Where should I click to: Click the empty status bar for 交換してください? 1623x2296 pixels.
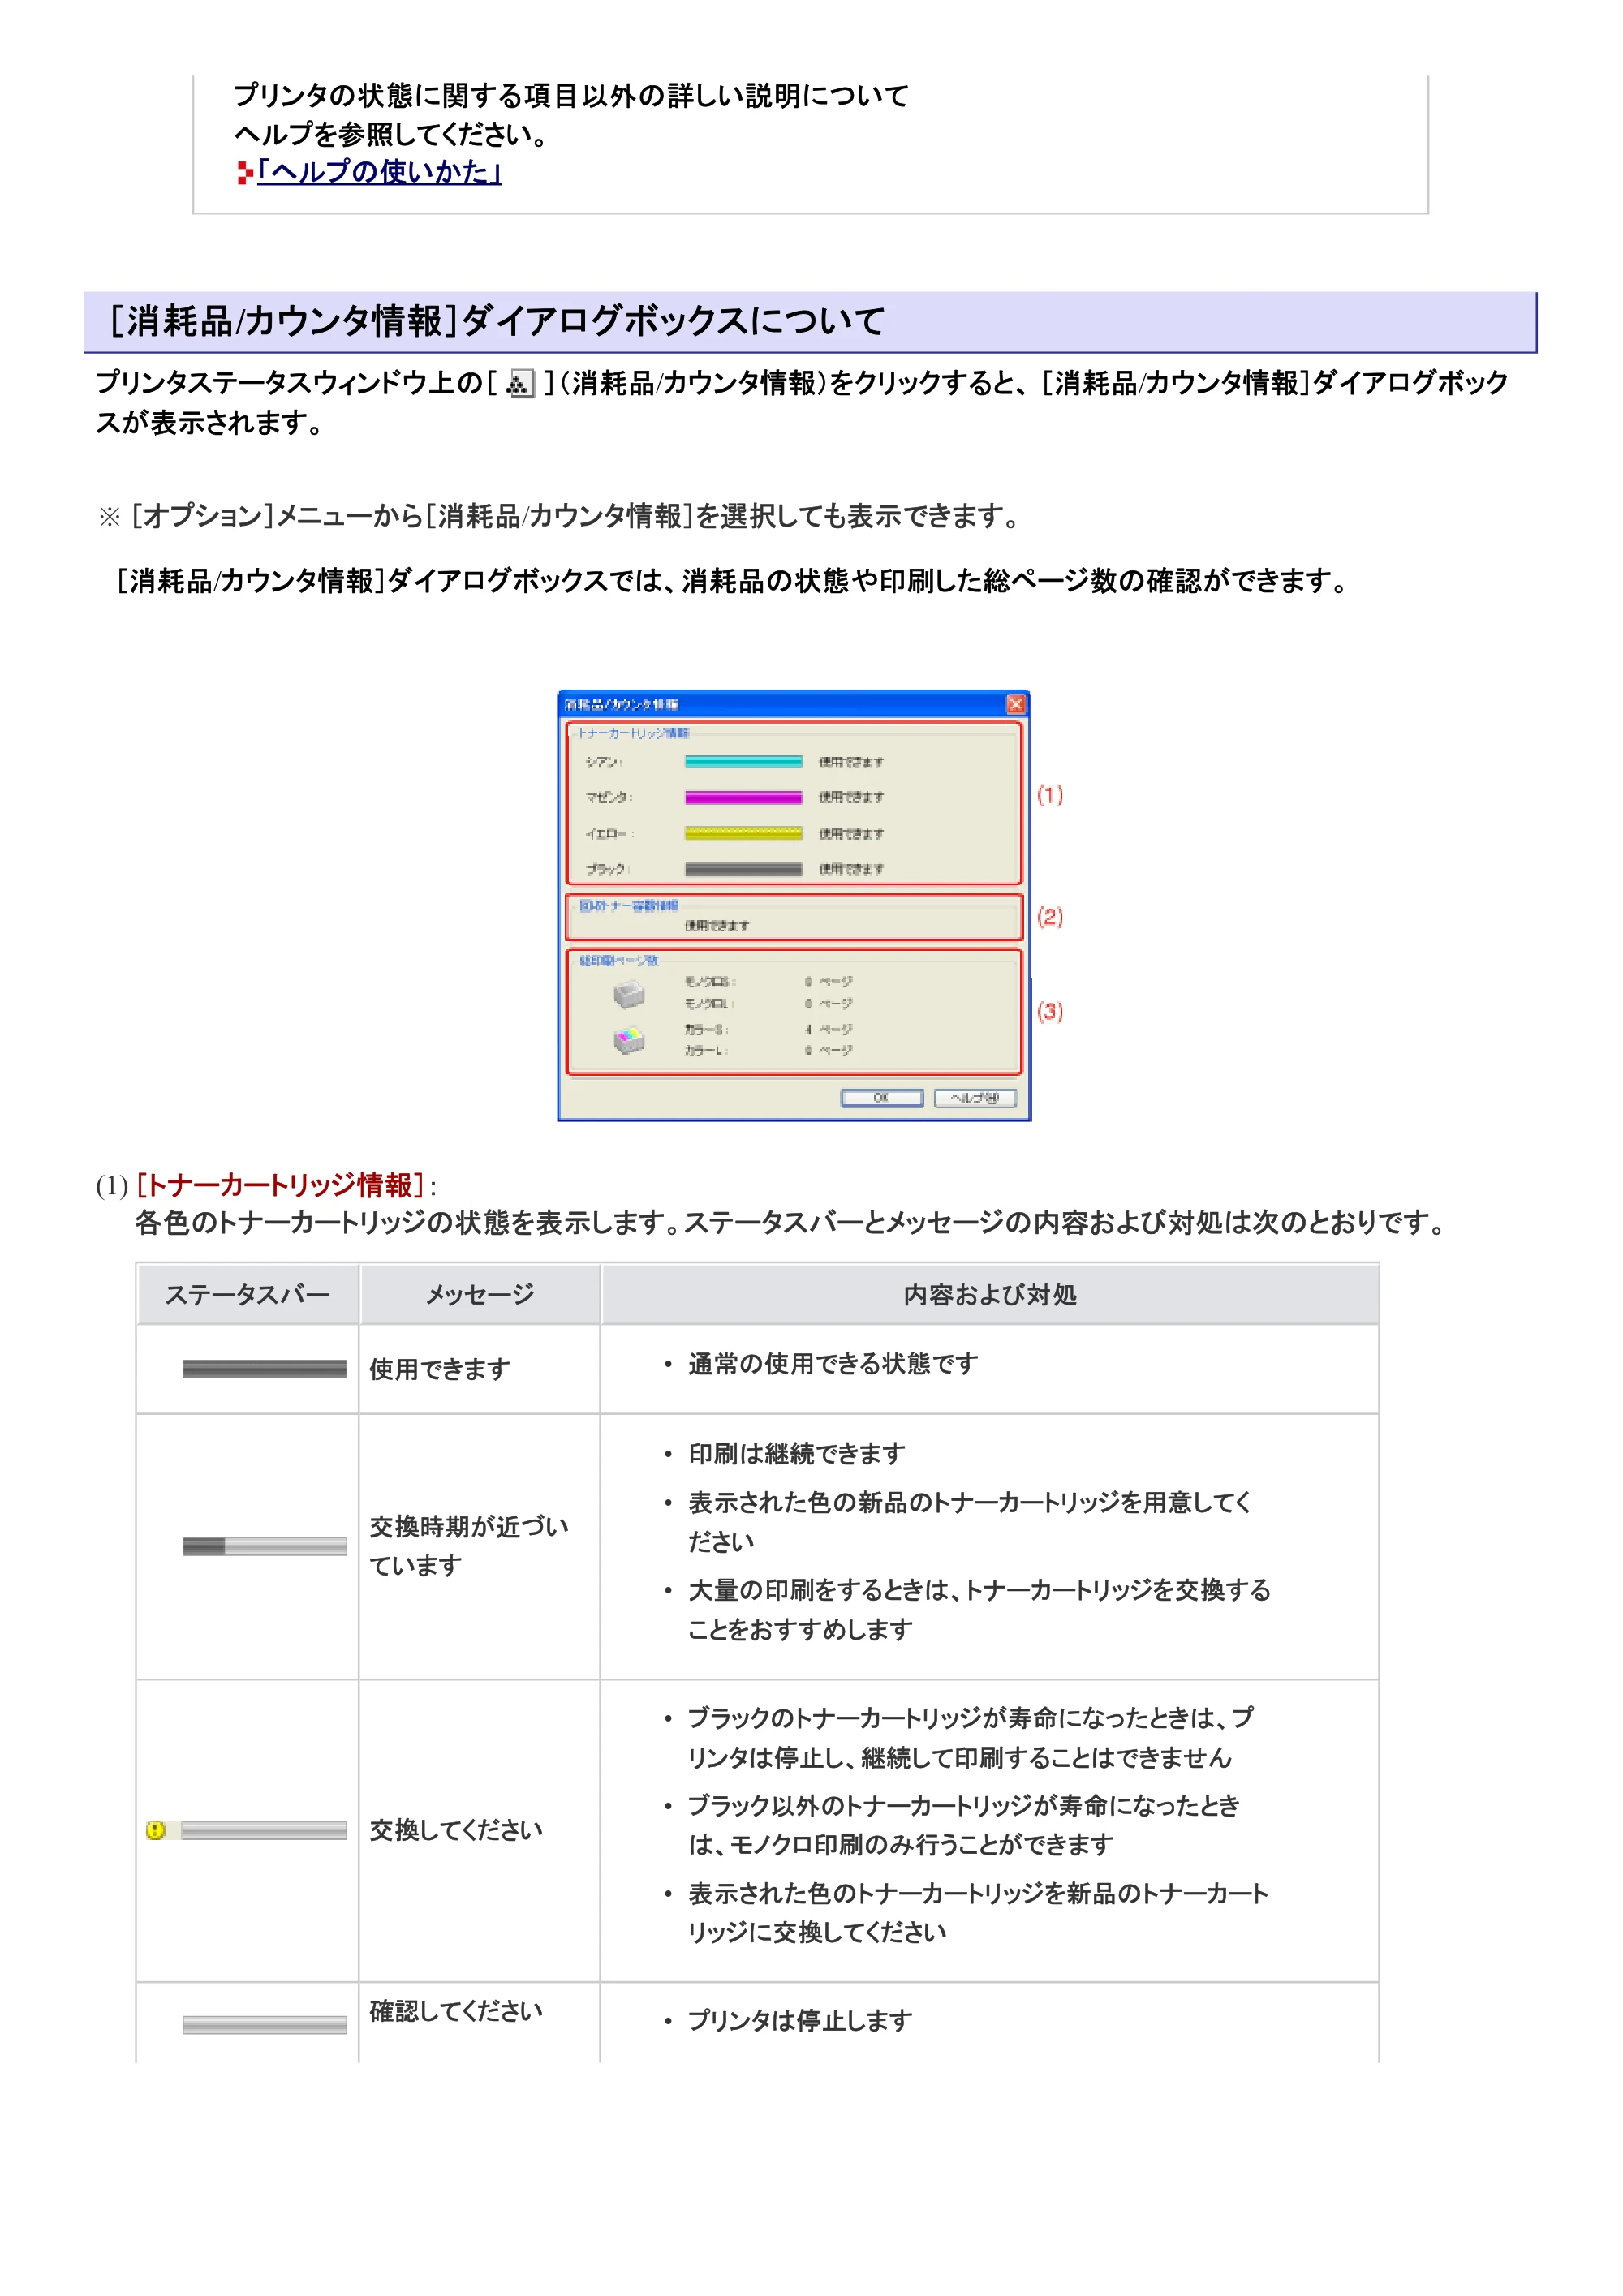pyautogui.click(x=264, y=1830)
